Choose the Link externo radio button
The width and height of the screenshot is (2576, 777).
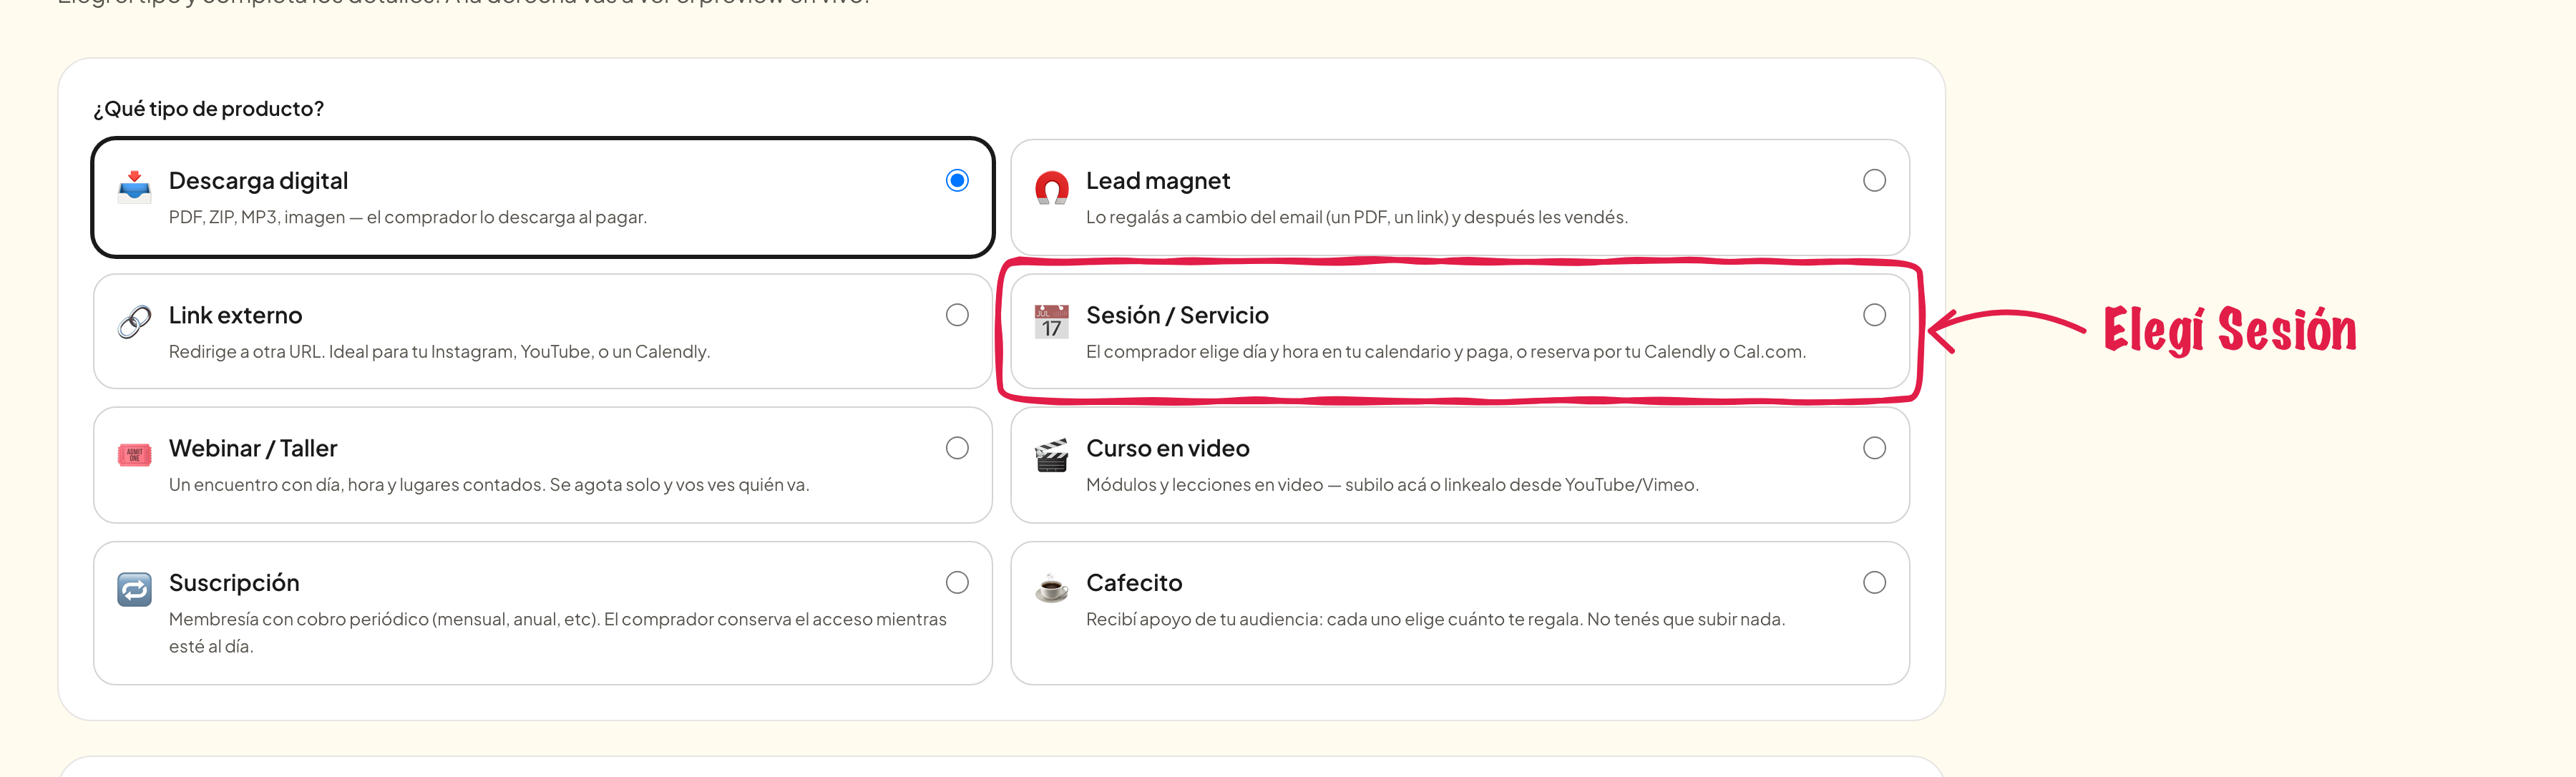point(957,315)
